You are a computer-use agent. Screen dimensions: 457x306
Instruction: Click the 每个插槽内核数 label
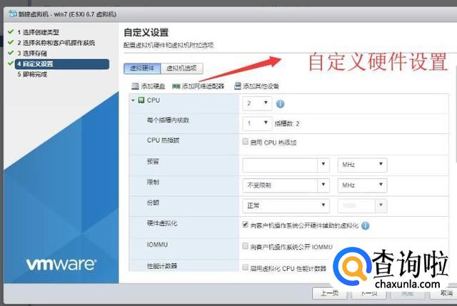pyautogui.click(x=169, y=120)
